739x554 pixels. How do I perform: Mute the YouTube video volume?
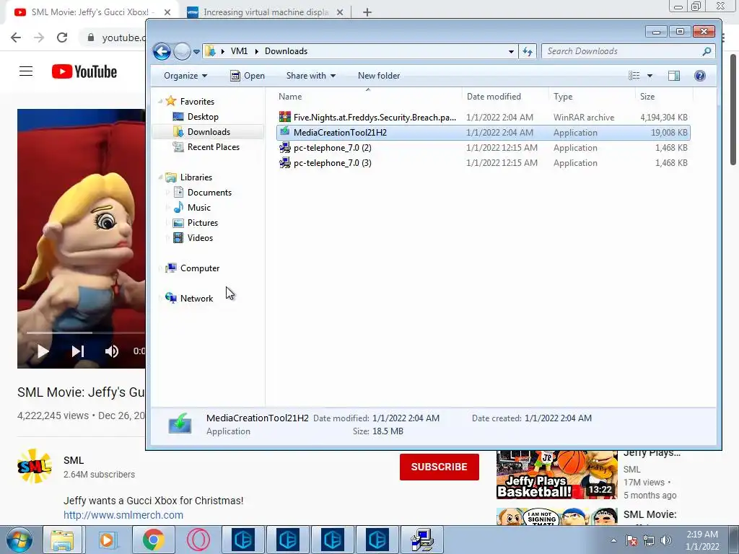(x=112, y=351)
